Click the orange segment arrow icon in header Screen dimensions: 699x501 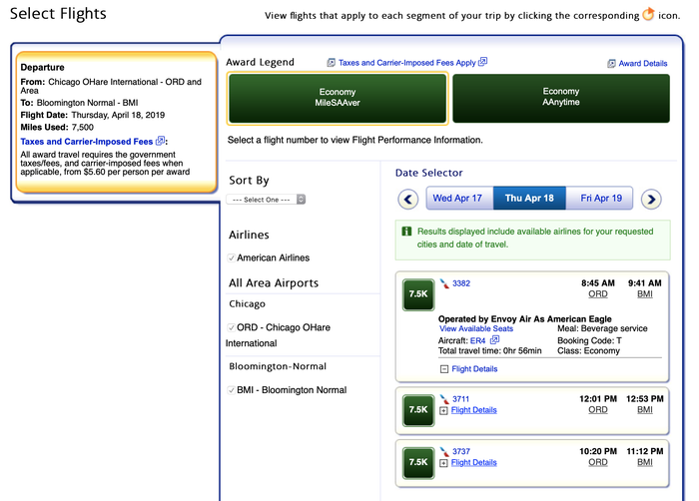pyautogui.click(x=648, y=14)
